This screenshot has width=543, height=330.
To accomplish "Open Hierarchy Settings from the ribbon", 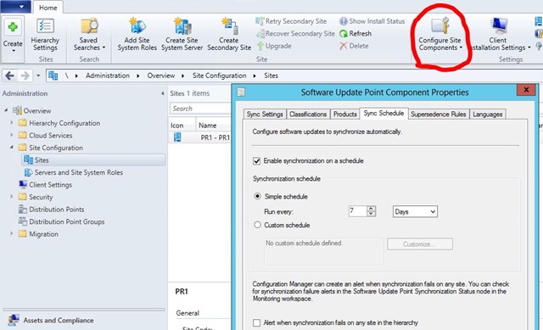I will pos(45,35).
